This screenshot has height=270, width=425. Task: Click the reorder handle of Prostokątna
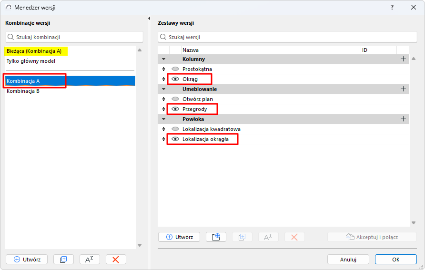[163, 69]
